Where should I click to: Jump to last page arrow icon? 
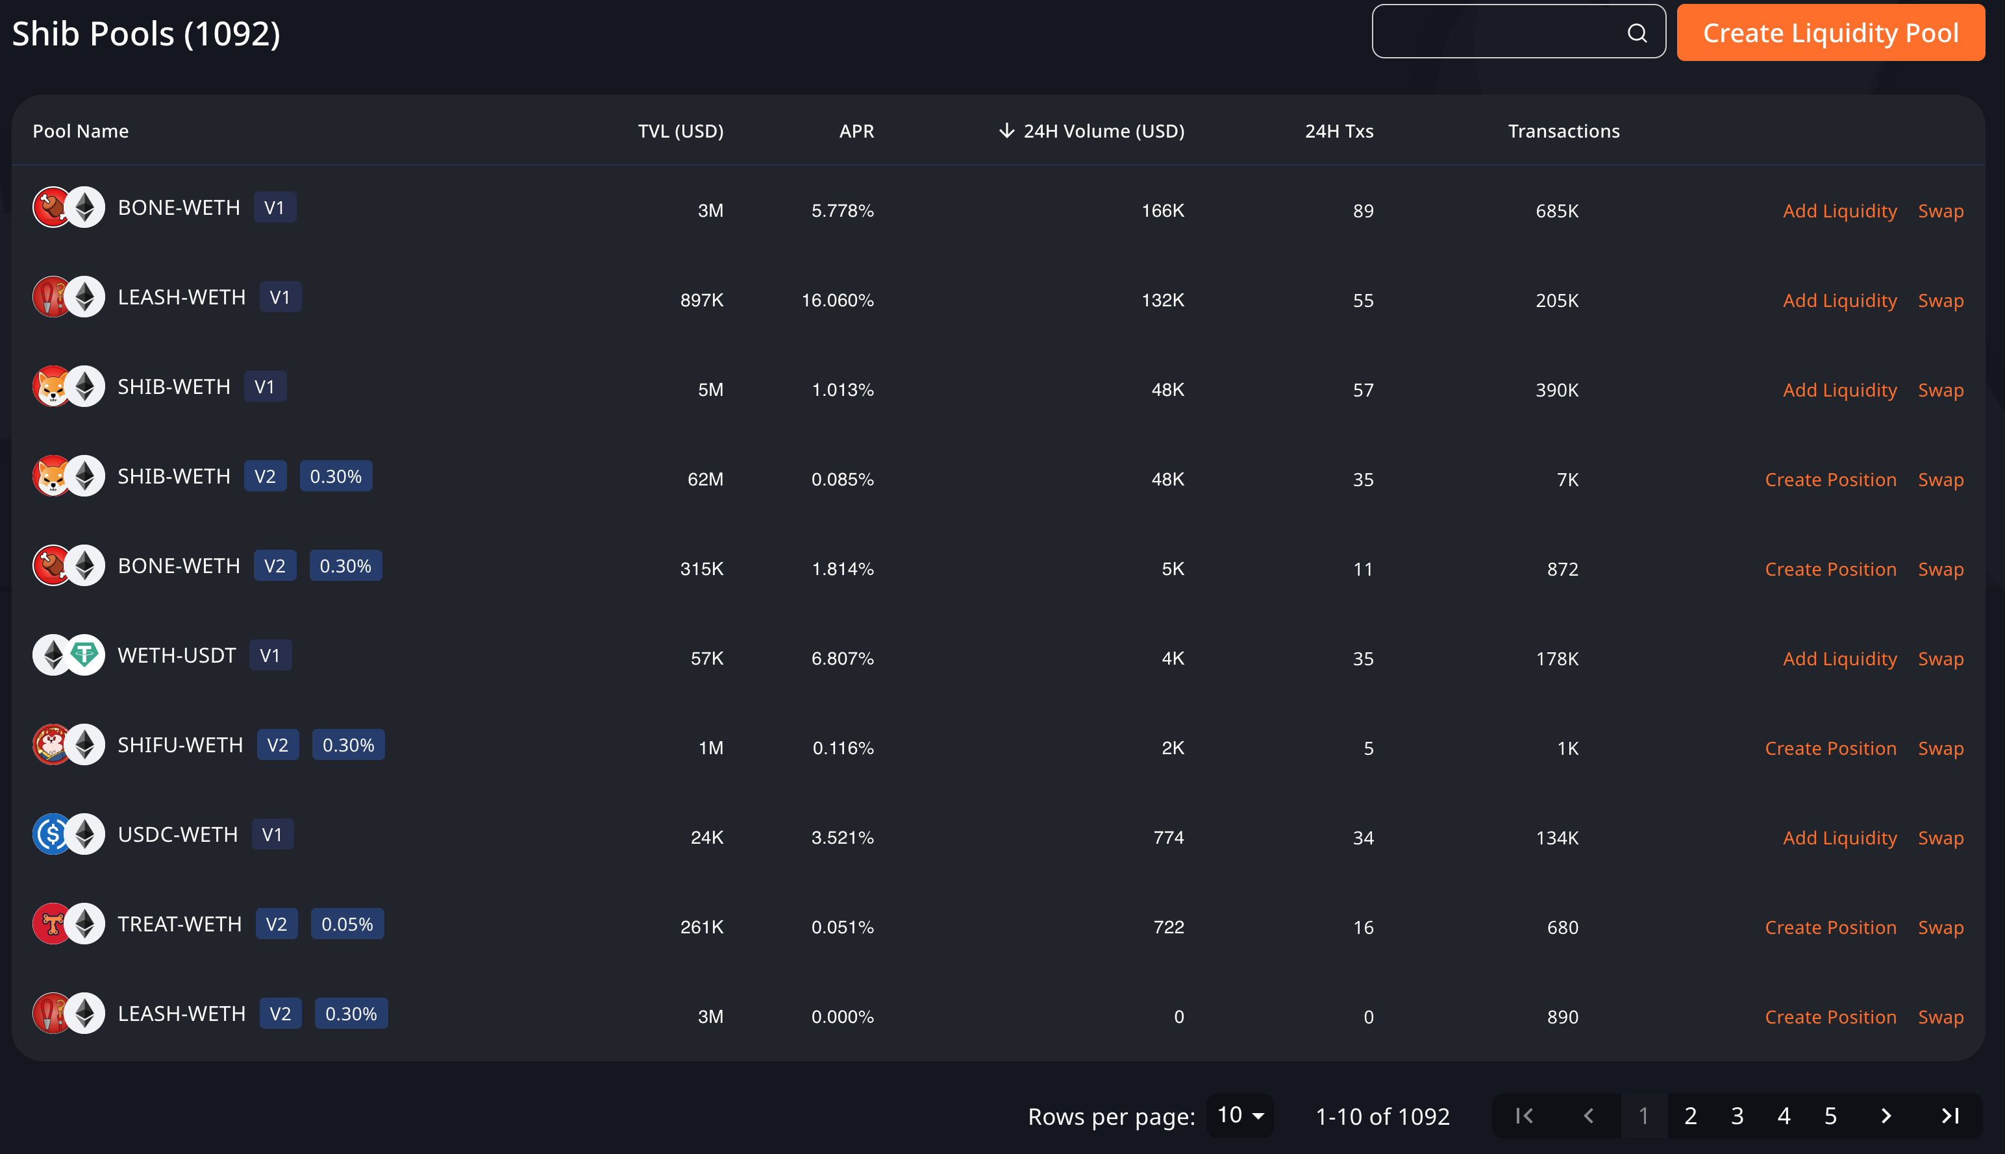pos(1950,1116)
